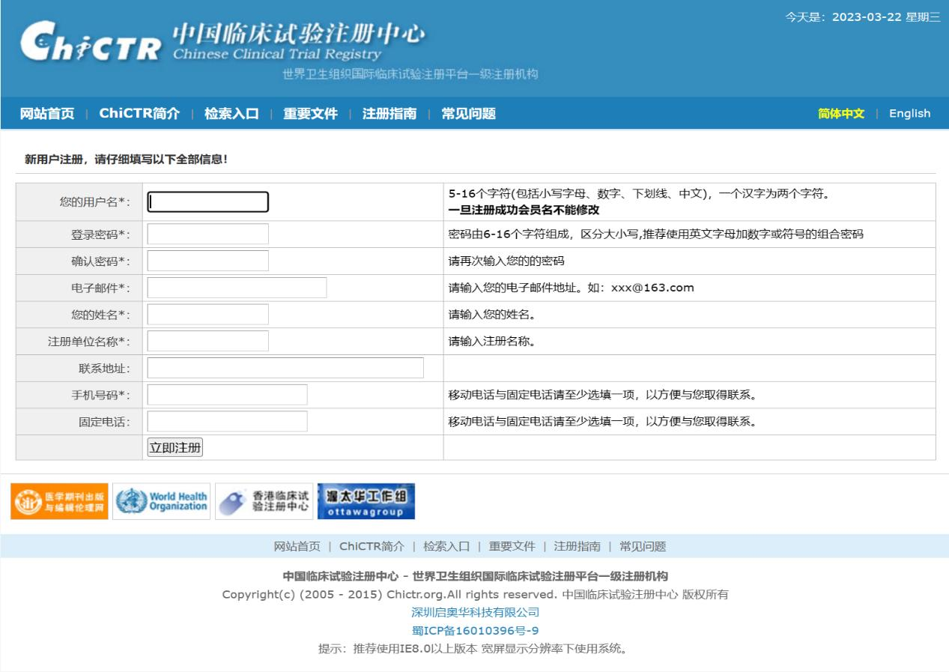Select 检索入口 in the top navigation bar
Image resolution: width=949 pixels, height=672 pixels.
pos(231,114)
